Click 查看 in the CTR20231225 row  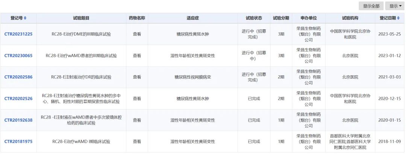click(x=137, y=34)
